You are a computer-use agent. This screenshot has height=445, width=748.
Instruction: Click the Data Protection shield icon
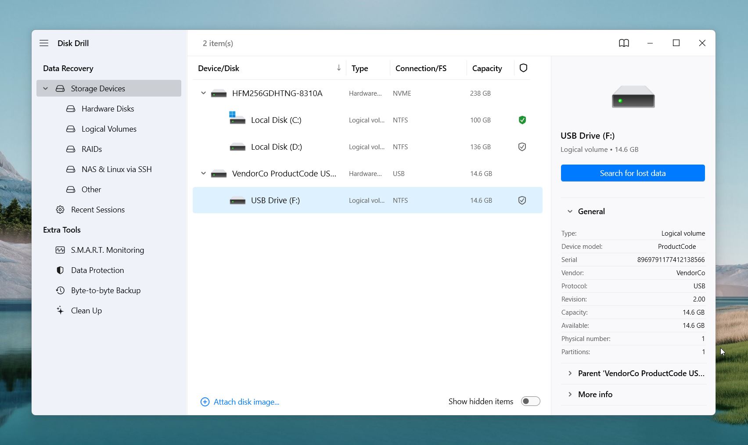pos(60,270)
